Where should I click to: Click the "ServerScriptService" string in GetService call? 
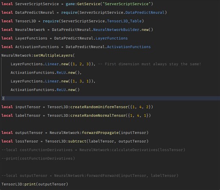click(x=126, y=4)
